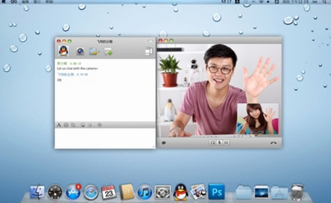Toggle the side panel icon in chat toolbar
This screenshot has width=331, height=203.
click(x=149, y=51)
